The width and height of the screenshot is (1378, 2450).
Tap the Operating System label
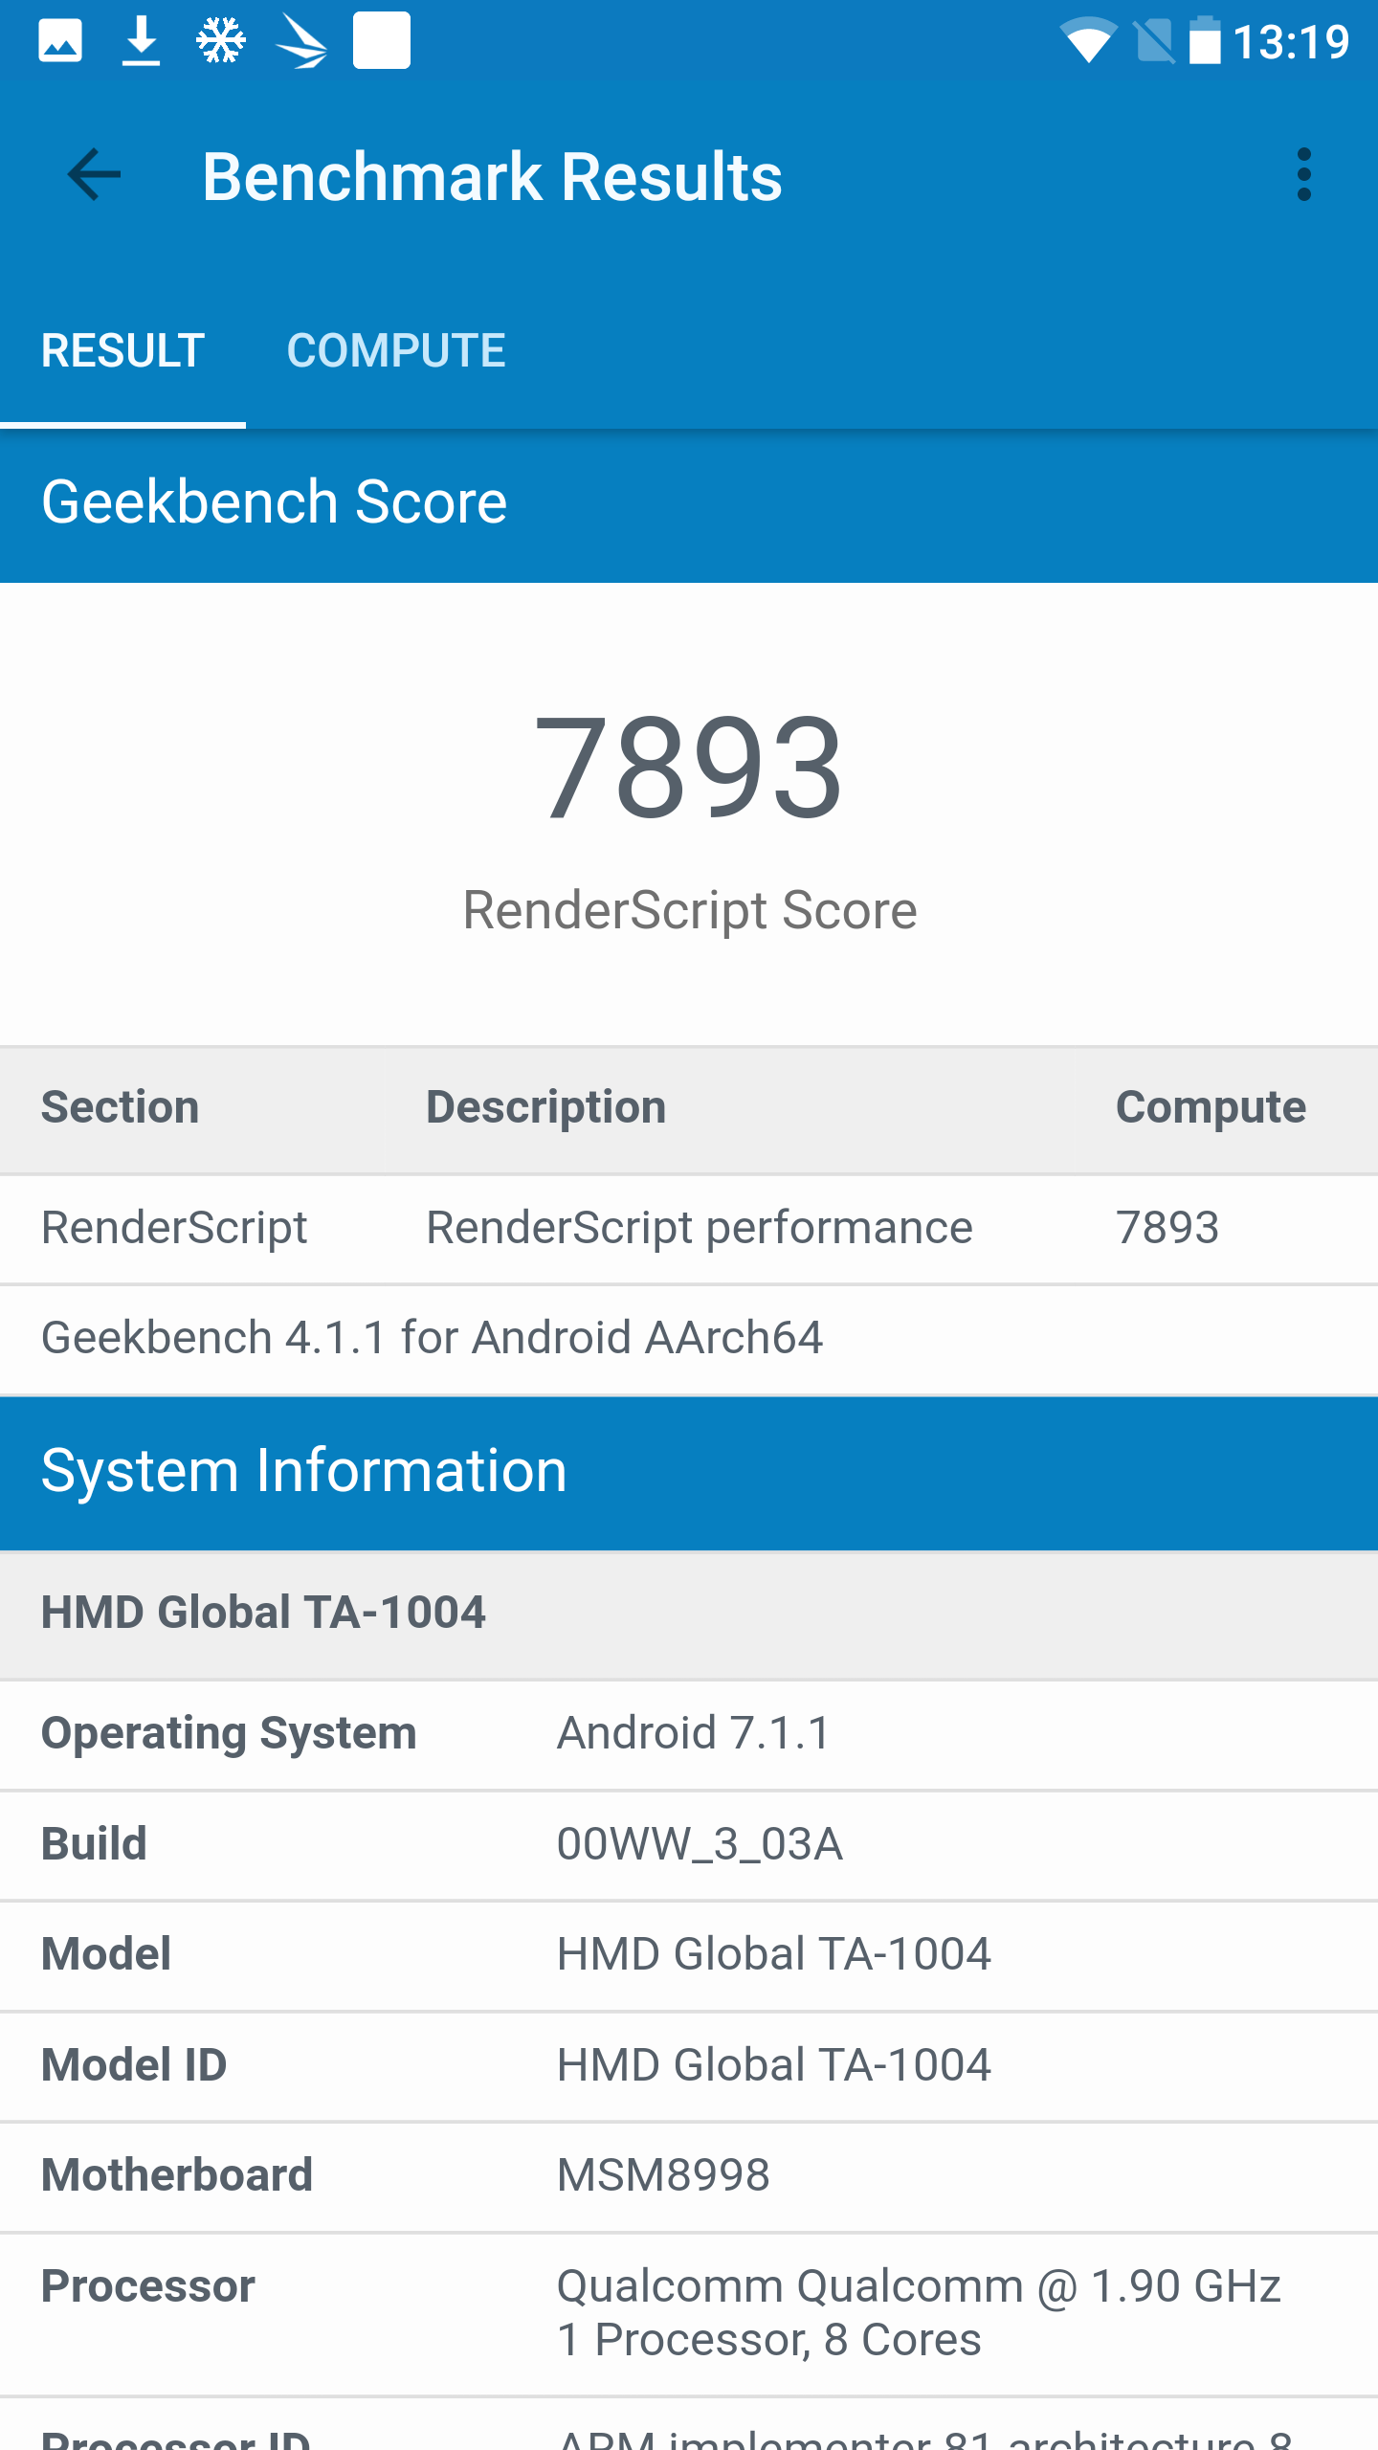coord(229,1733)
